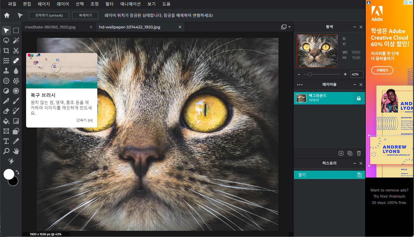Select the scattered-dots tool icon
414x237 pixels.
16,81
